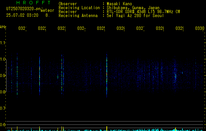206x131 pixels.
Task: Click the word "meteor" beside the file name
Action: point(47,10)
